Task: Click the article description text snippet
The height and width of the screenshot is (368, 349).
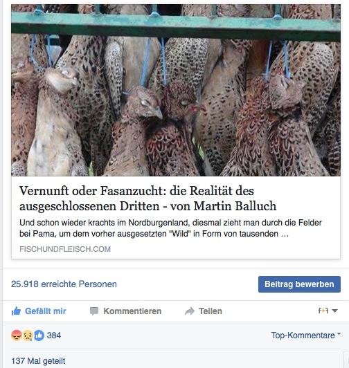Action: [x=170, y=228]
